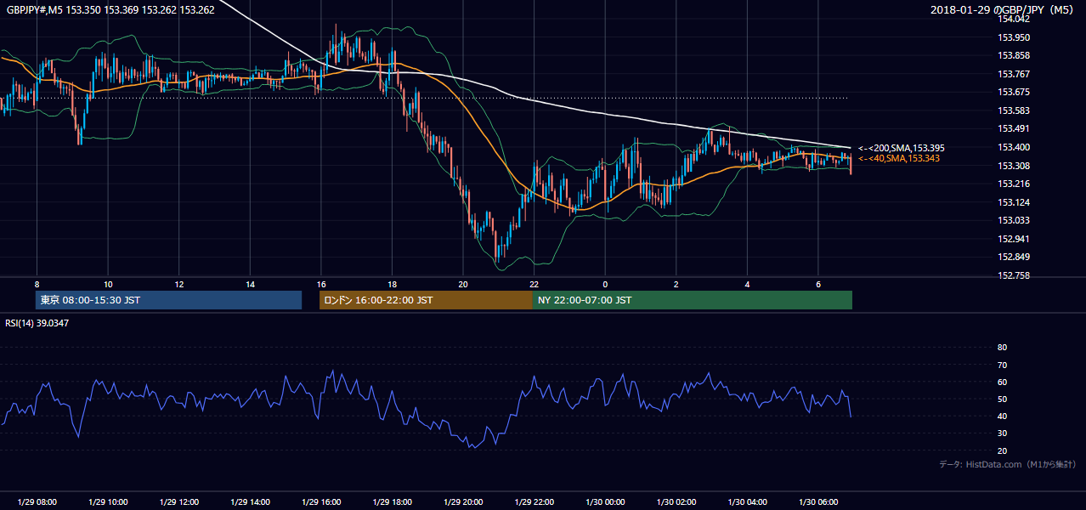
Task: Click the 153.124 price axis label
Action: pos(1012,202)
